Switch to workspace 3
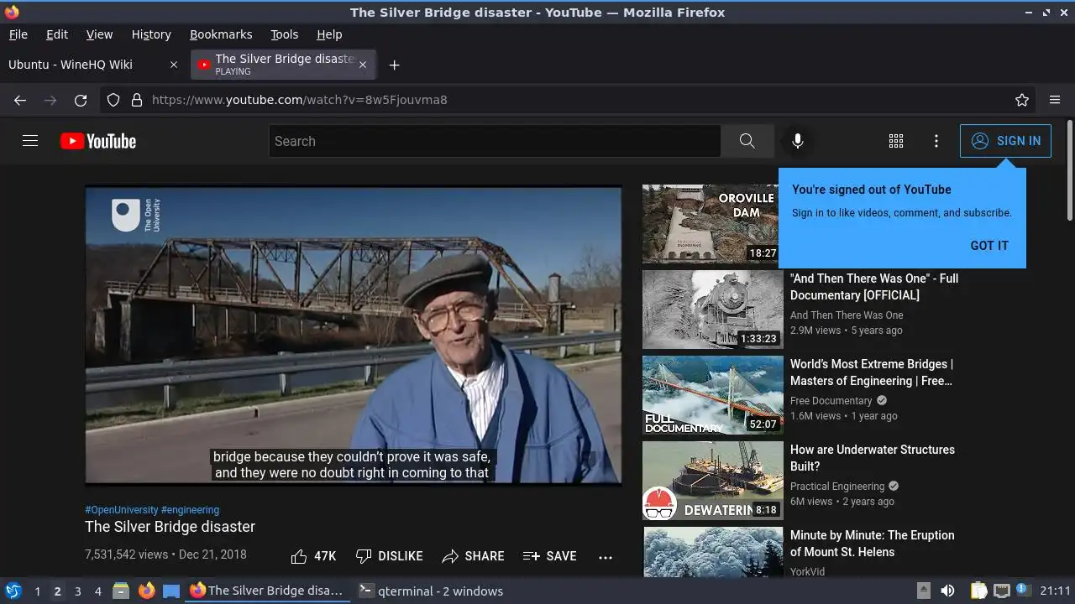 77,591
